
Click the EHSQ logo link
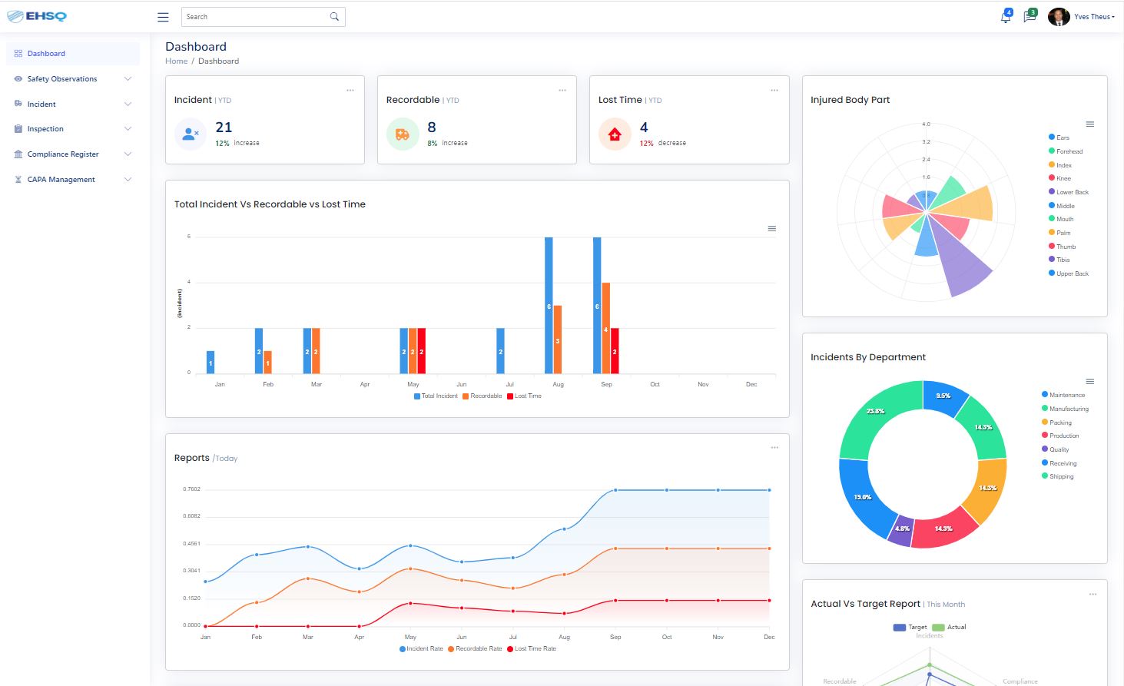point(37,16)
